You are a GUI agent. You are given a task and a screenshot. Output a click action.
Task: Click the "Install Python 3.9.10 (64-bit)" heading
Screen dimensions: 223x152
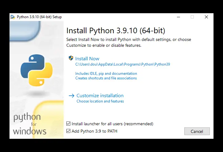coord(116,31)
